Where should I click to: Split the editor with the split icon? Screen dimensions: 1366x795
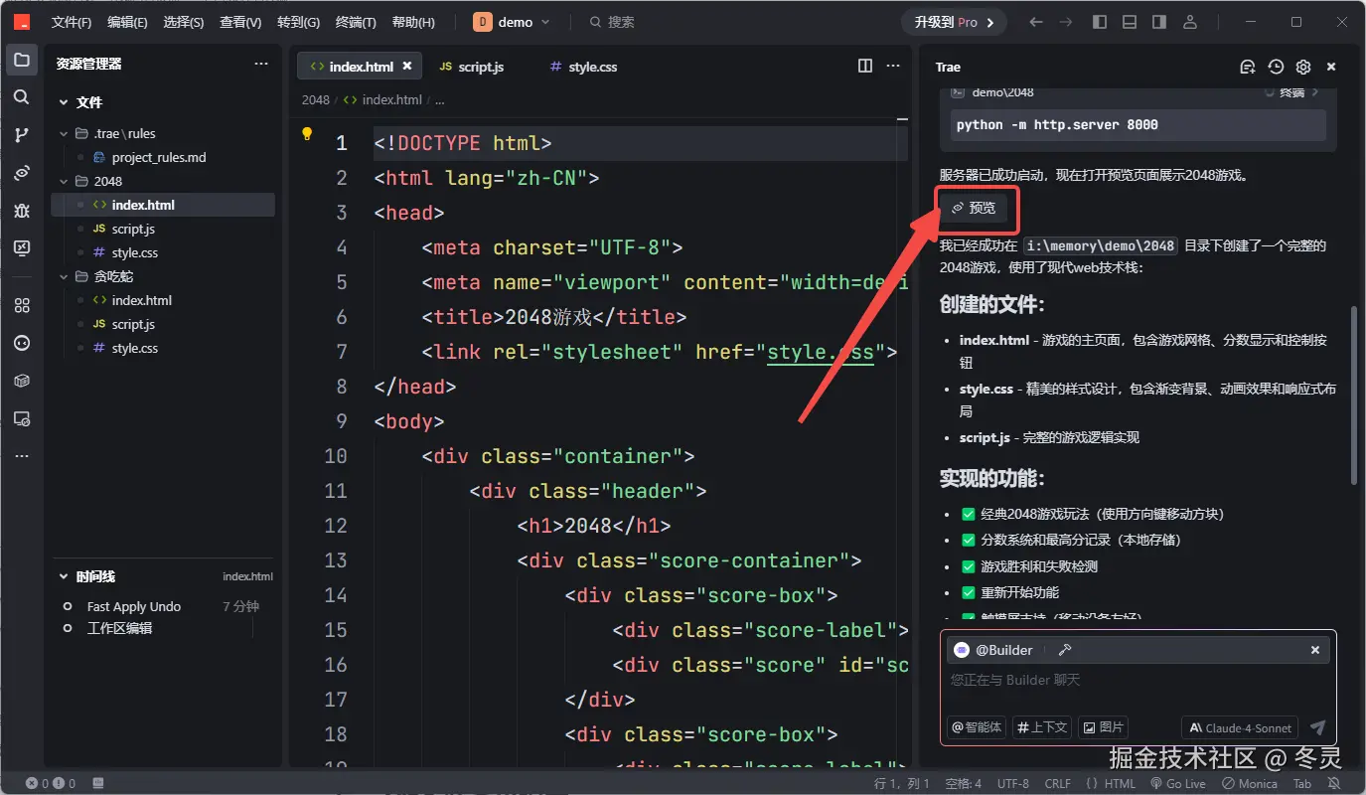click(865, 66)
